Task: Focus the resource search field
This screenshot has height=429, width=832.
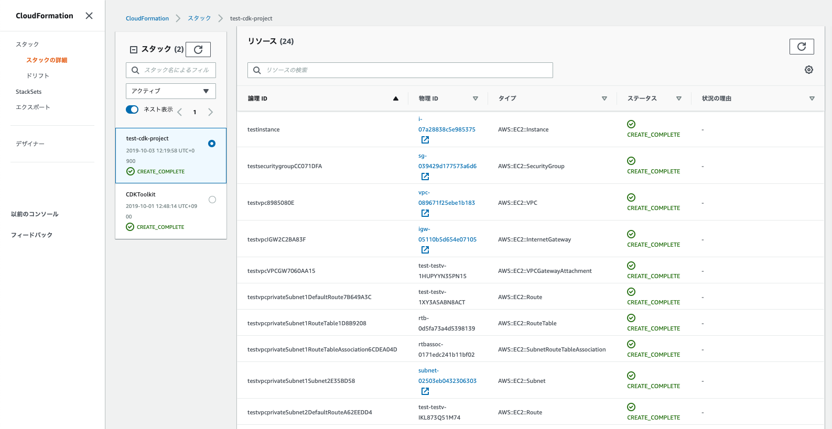Action: click(x=400, y=70)
